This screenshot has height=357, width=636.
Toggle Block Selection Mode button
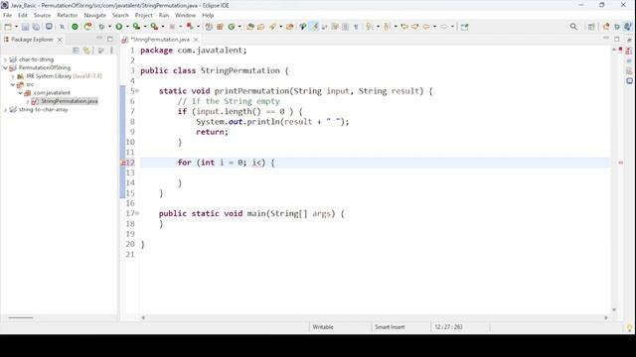point(345,27)
